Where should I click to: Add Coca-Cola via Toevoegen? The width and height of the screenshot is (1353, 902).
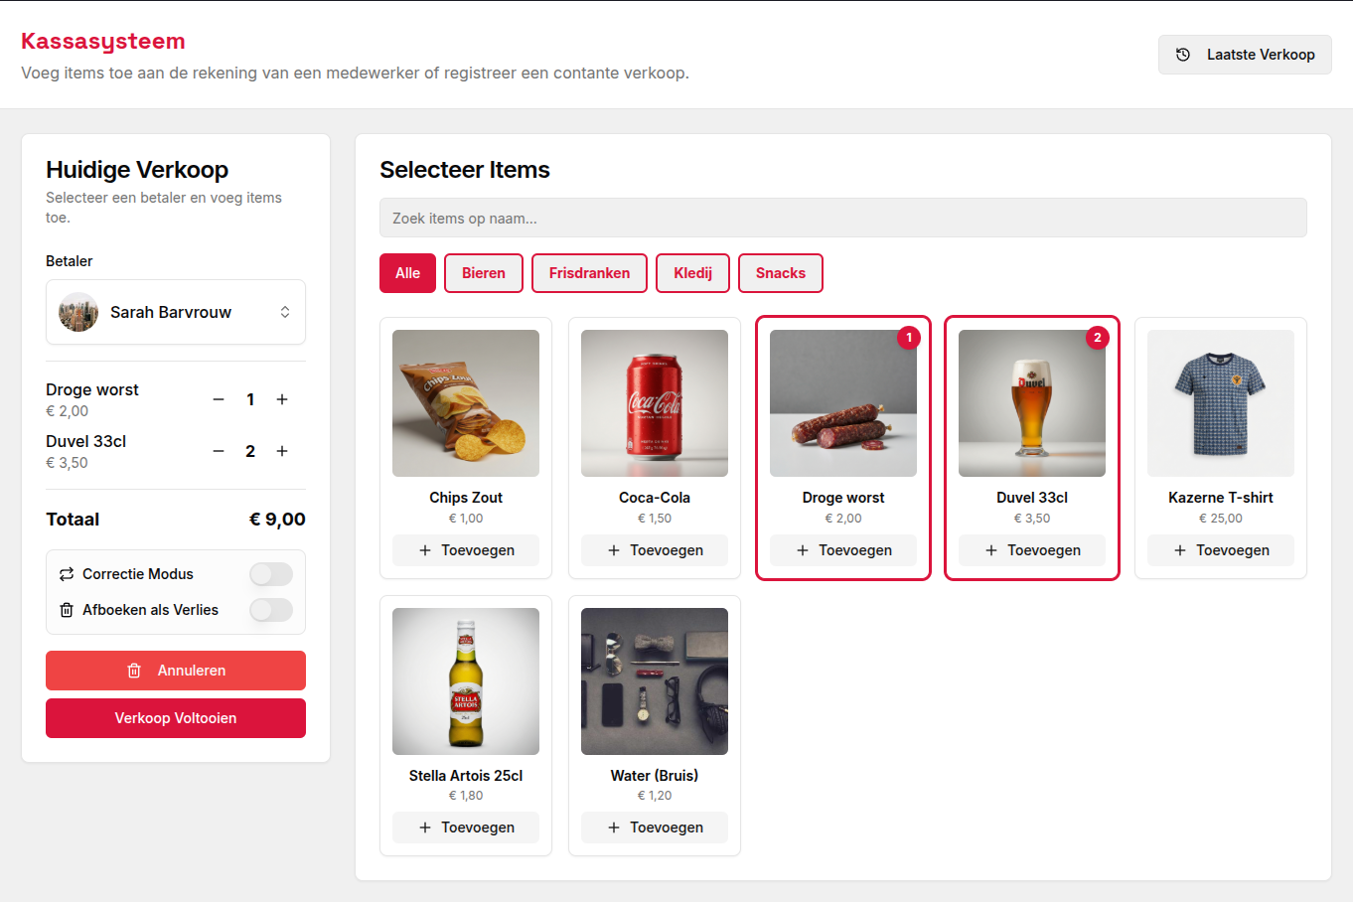coord(655,550)
